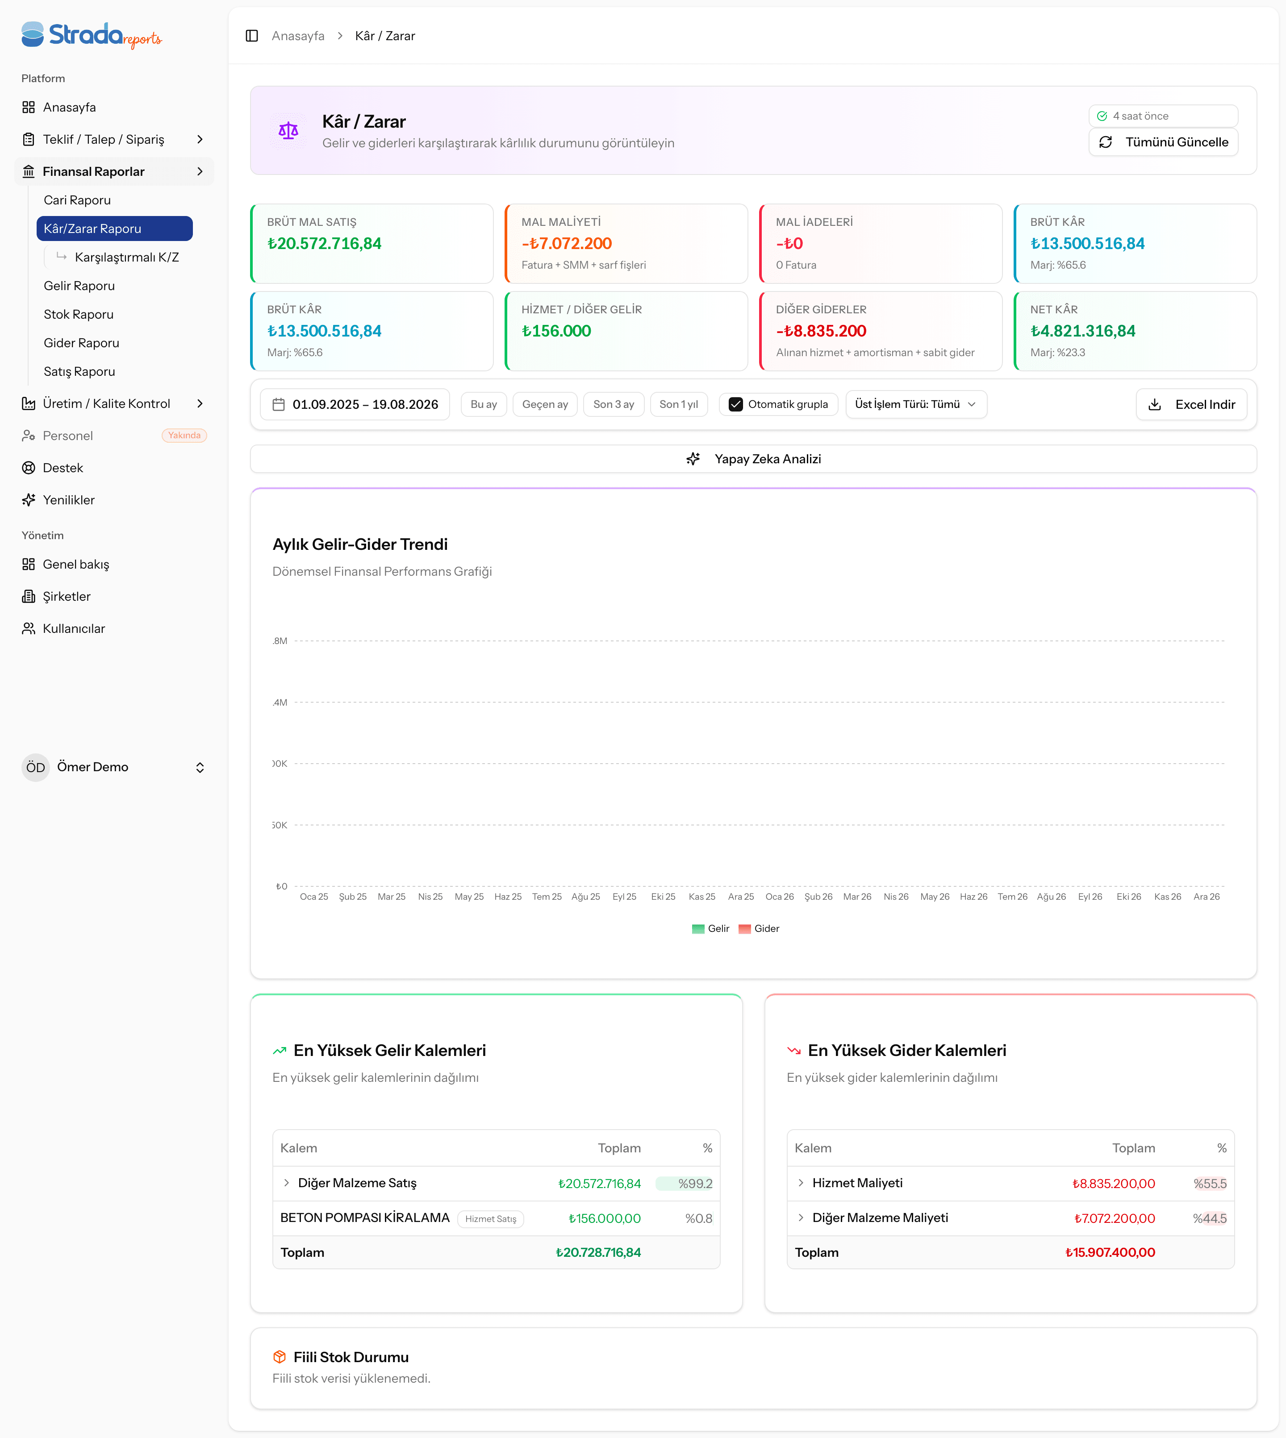Open Cari Raporu in sidebar
1286x1438 pixels.
coord(114,200)
